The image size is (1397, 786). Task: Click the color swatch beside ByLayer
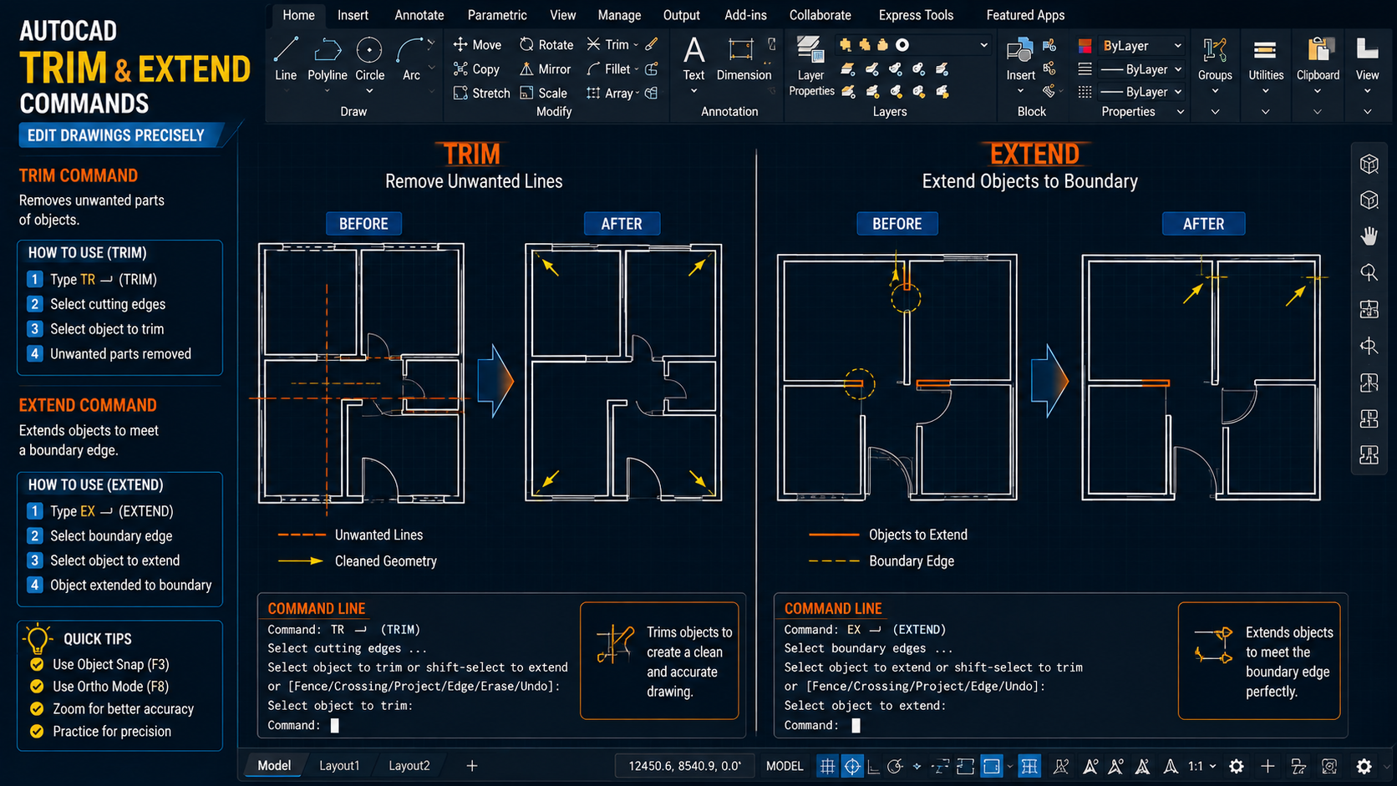1085,45
